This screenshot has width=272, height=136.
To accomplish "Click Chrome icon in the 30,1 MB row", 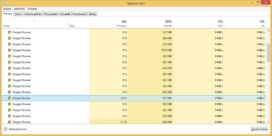I will [10, 80].
